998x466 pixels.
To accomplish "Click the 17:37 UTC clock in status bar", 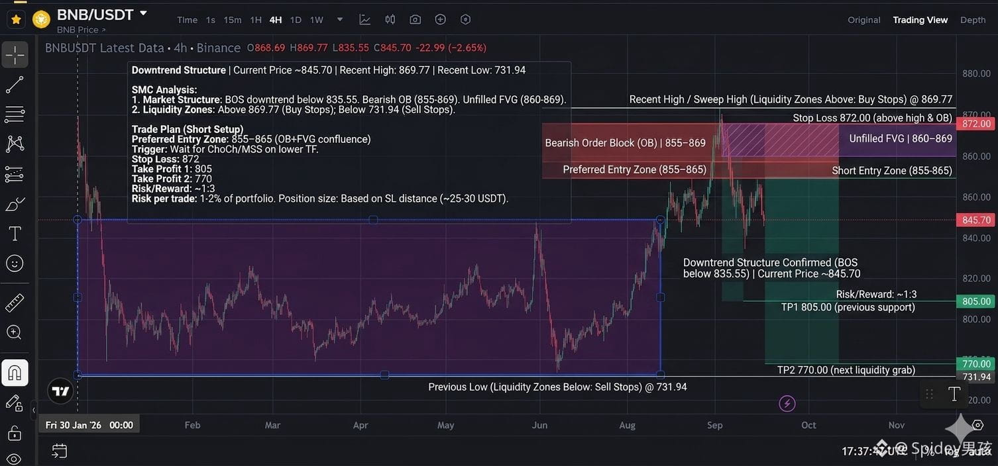I will pyautogui.click(x=875, y=451).
